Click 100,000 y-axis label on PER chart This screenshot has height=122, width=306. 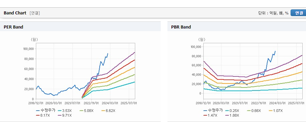[29, 49]
